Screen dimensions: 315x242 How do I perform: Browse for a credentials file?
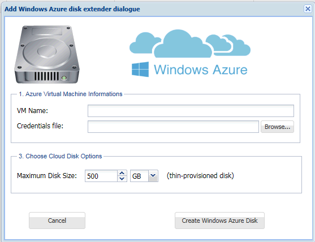click(x=277, y=127)
